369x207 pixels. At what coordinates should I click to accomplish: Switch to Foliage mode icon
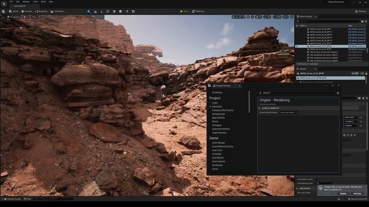[101, 11]
